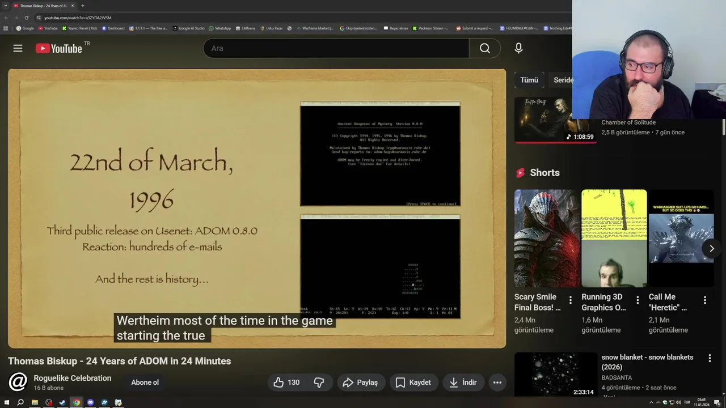This screenshot has height=408, width=726.
Task: Open Roguelike Celebration channel avatar
Action: point(18,382)
